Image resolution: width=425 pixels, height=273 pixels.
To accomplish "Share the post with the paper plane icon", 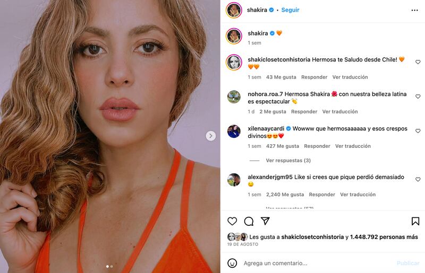I will [265, 221].
